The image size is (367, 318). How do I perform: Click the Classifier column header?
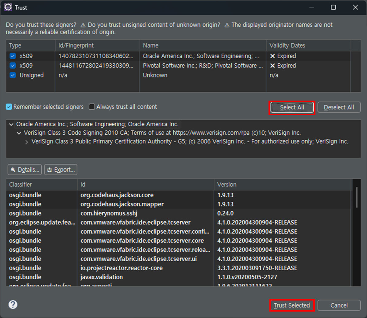pyautogui.click(x=42, y=185)
